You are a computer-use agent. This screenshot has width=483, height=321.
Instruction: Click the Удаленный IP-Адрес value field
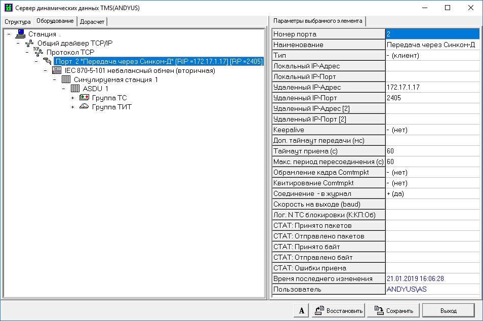coord(432,87)
